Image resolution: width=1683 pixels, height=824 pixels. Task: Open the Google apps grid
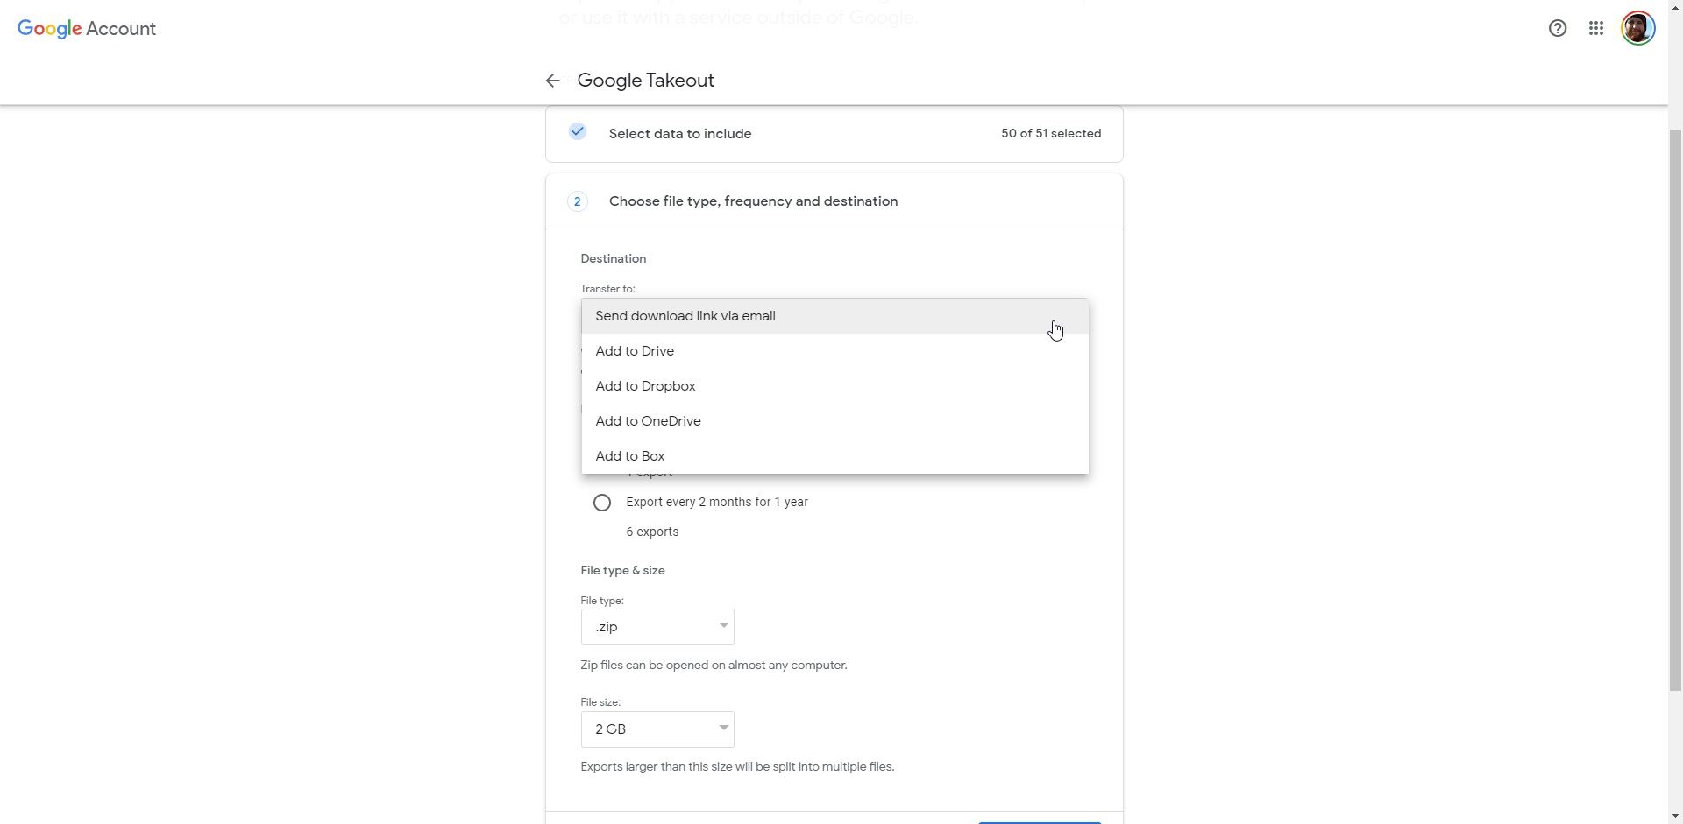1596,28
